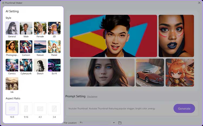The image size is (203, 126).
Task: Select the General style thumbnail
Action: (x=12, y=28)
